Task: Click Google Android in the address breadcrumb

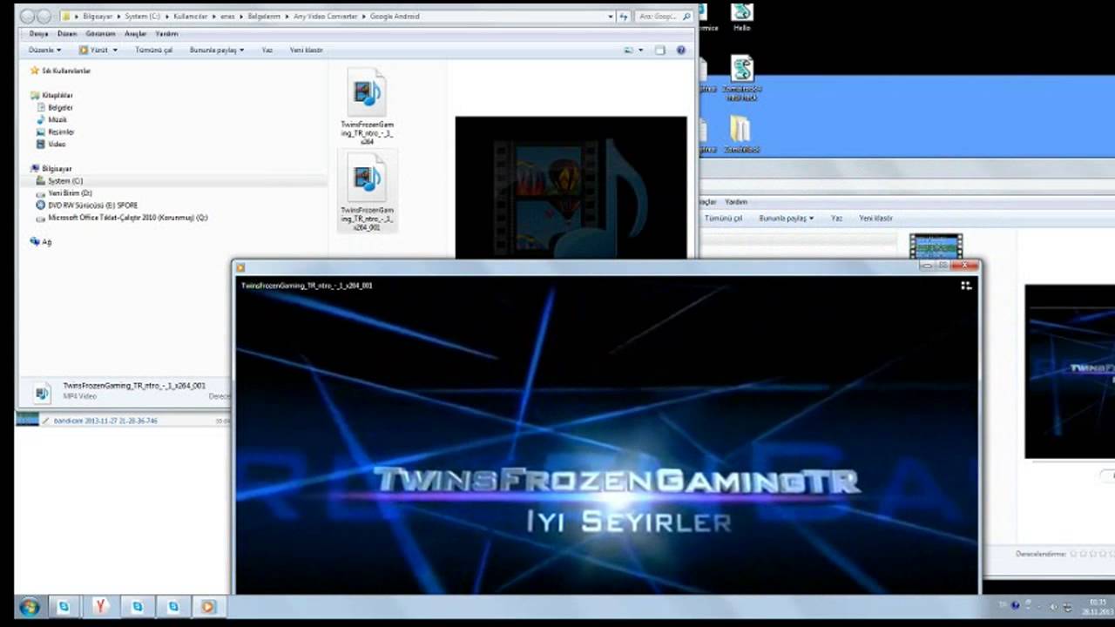Action: click(395, 16)
